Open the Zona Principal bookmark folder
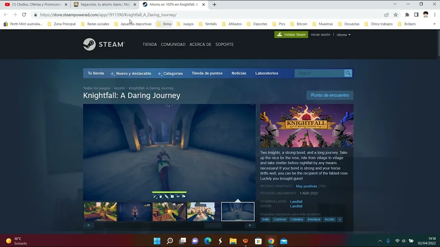Viewport: 440px width, 247px height. [x=62, y=24]
